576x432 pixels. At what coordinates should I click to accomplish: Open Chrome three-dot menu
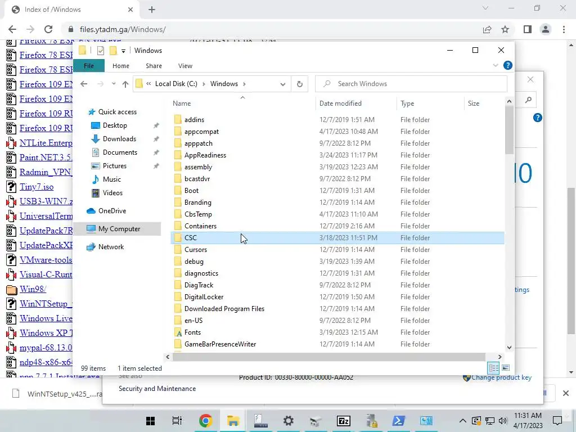tap(564, 29)
